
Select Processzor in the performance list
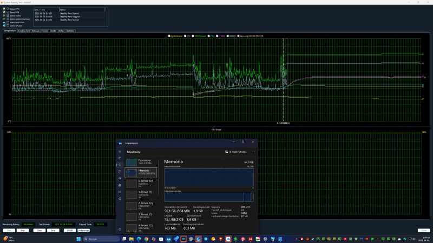click(x=140, y=161)
